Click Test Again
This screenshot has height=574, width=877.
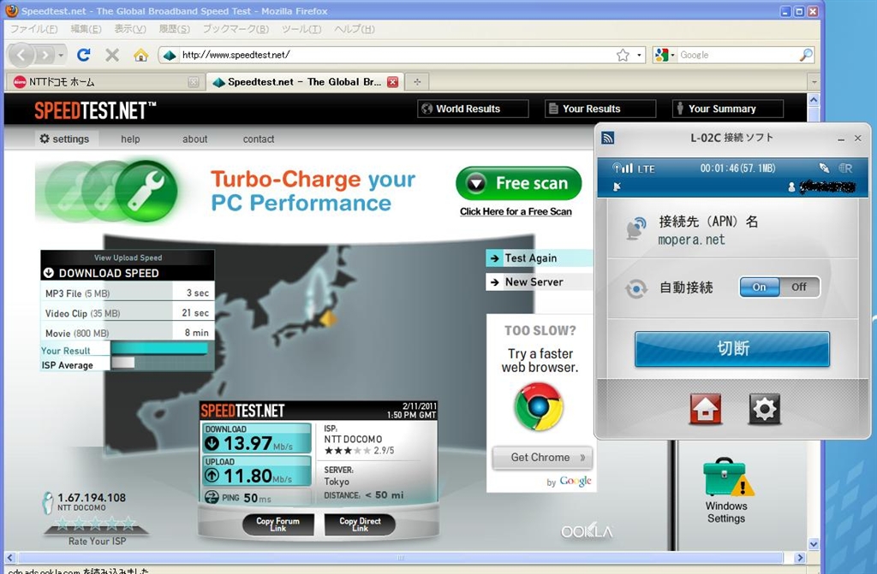(539, 258)
